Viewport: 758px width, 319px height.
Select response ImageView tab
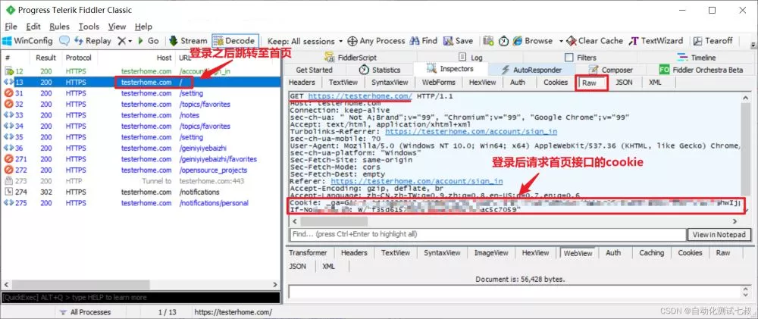tap(491, 253)
